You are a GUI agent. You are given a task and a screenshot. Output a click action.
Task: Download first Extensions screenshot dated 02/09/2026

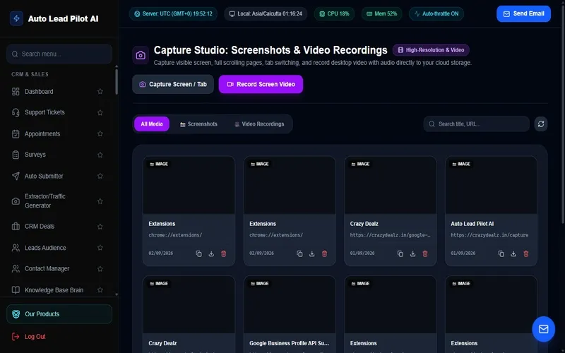pyautogui.click(x=211, y=253)
